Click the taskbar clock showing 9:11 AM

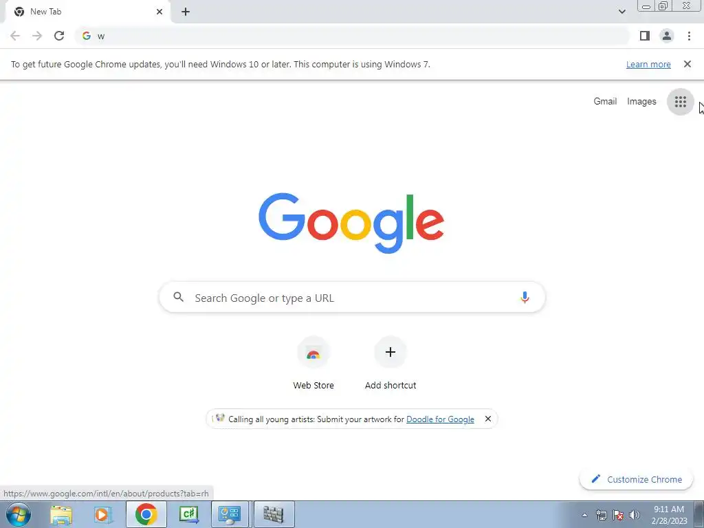click(x=669, y=515)
